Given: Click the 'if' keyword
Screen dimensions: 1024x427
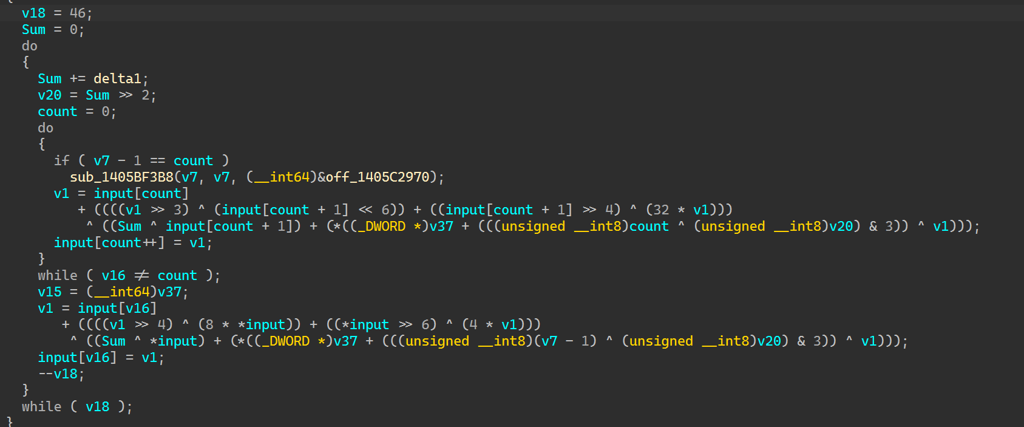Looking at the screenshot, I should 61,160.
